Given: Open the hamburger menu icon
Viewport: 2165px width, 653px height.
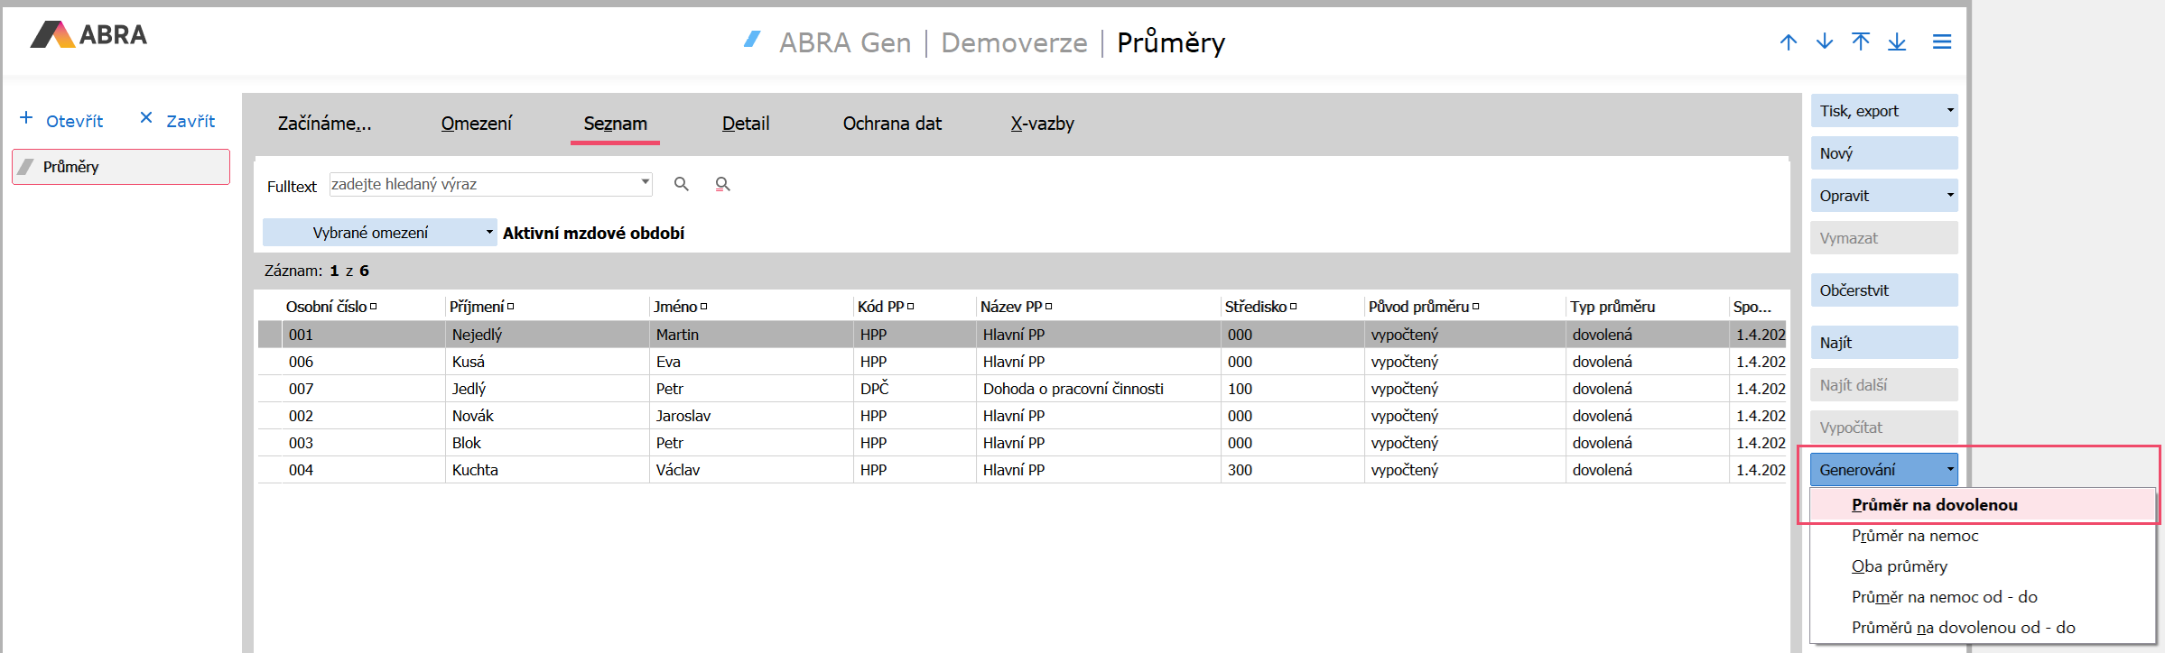Looking at the screenshot, I should 1942,41.
